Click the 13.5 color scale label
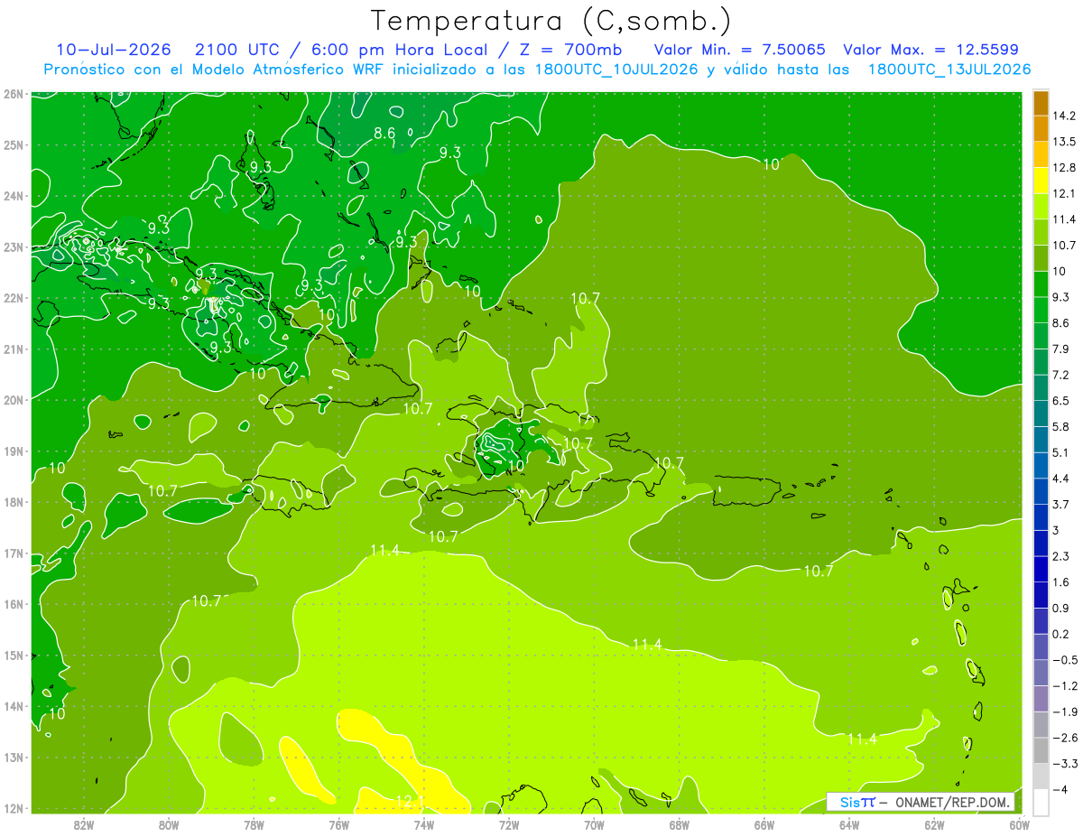Viewport: 1083px width, 837px height. point(1064,142)
